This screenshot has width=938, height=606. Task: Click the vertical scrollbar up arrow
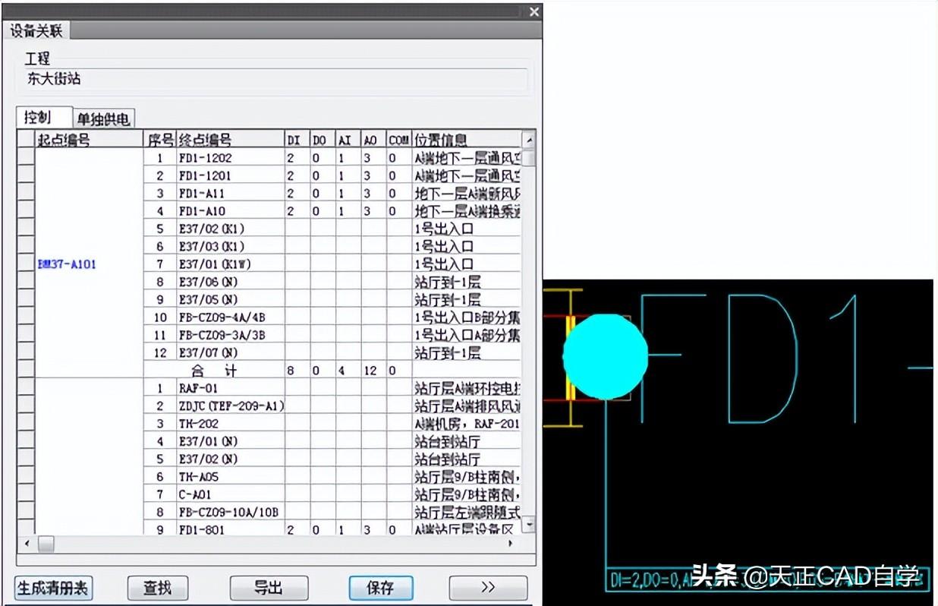[x=529, y=140]
